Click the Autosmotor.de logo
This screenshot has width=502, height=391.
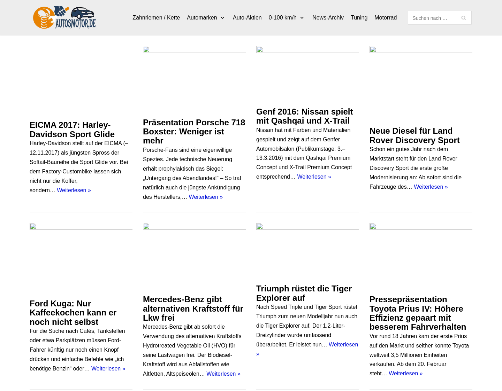[x=64, y=17]
